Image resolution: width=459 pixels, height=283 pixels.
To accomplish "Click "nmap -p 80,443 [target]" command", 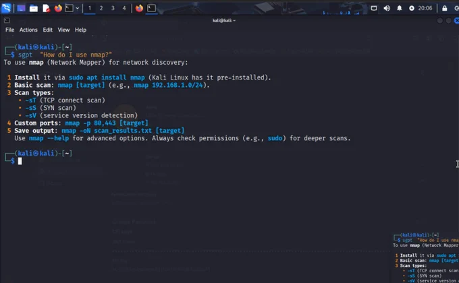I will (107, 123).
